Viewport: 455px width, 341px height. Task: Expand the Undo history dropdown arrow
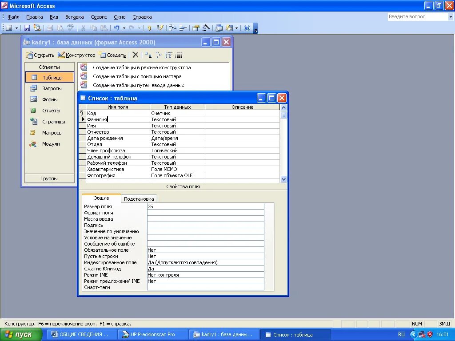pos(124,28)
